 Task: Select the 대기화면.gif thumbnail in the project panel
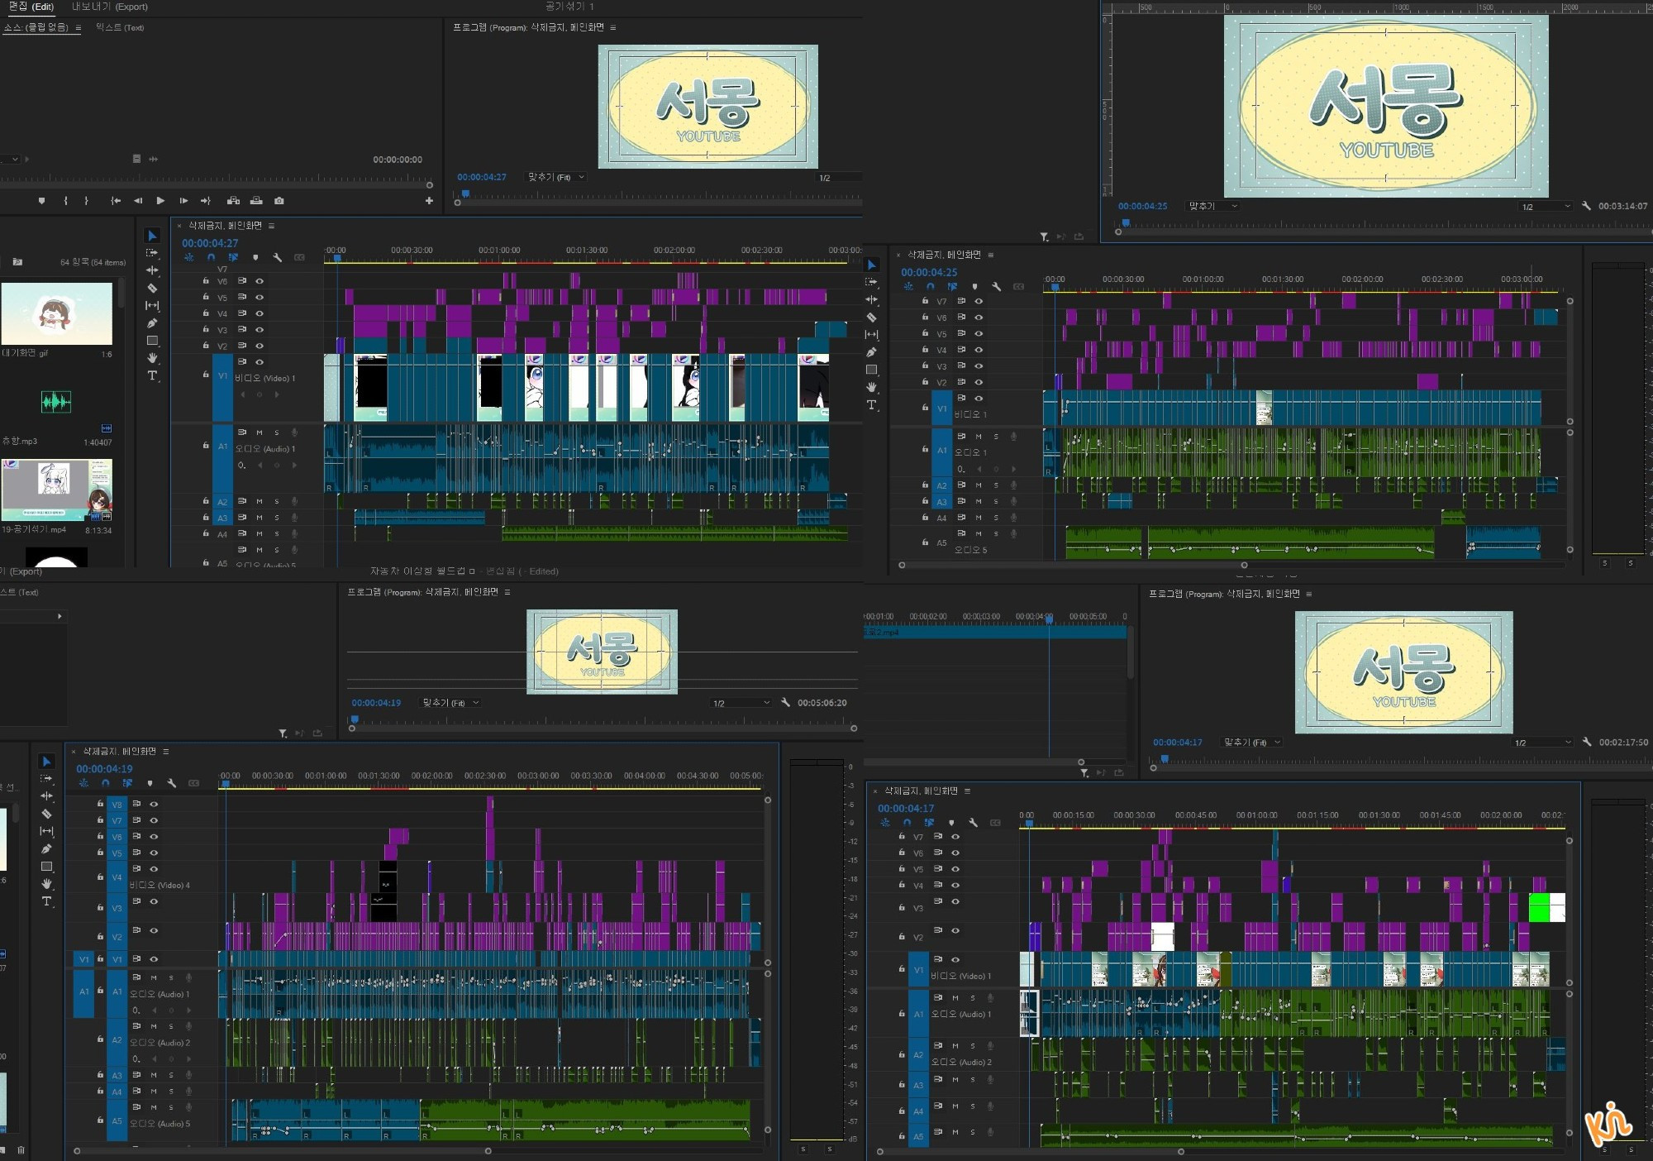[x=56, y=314]
